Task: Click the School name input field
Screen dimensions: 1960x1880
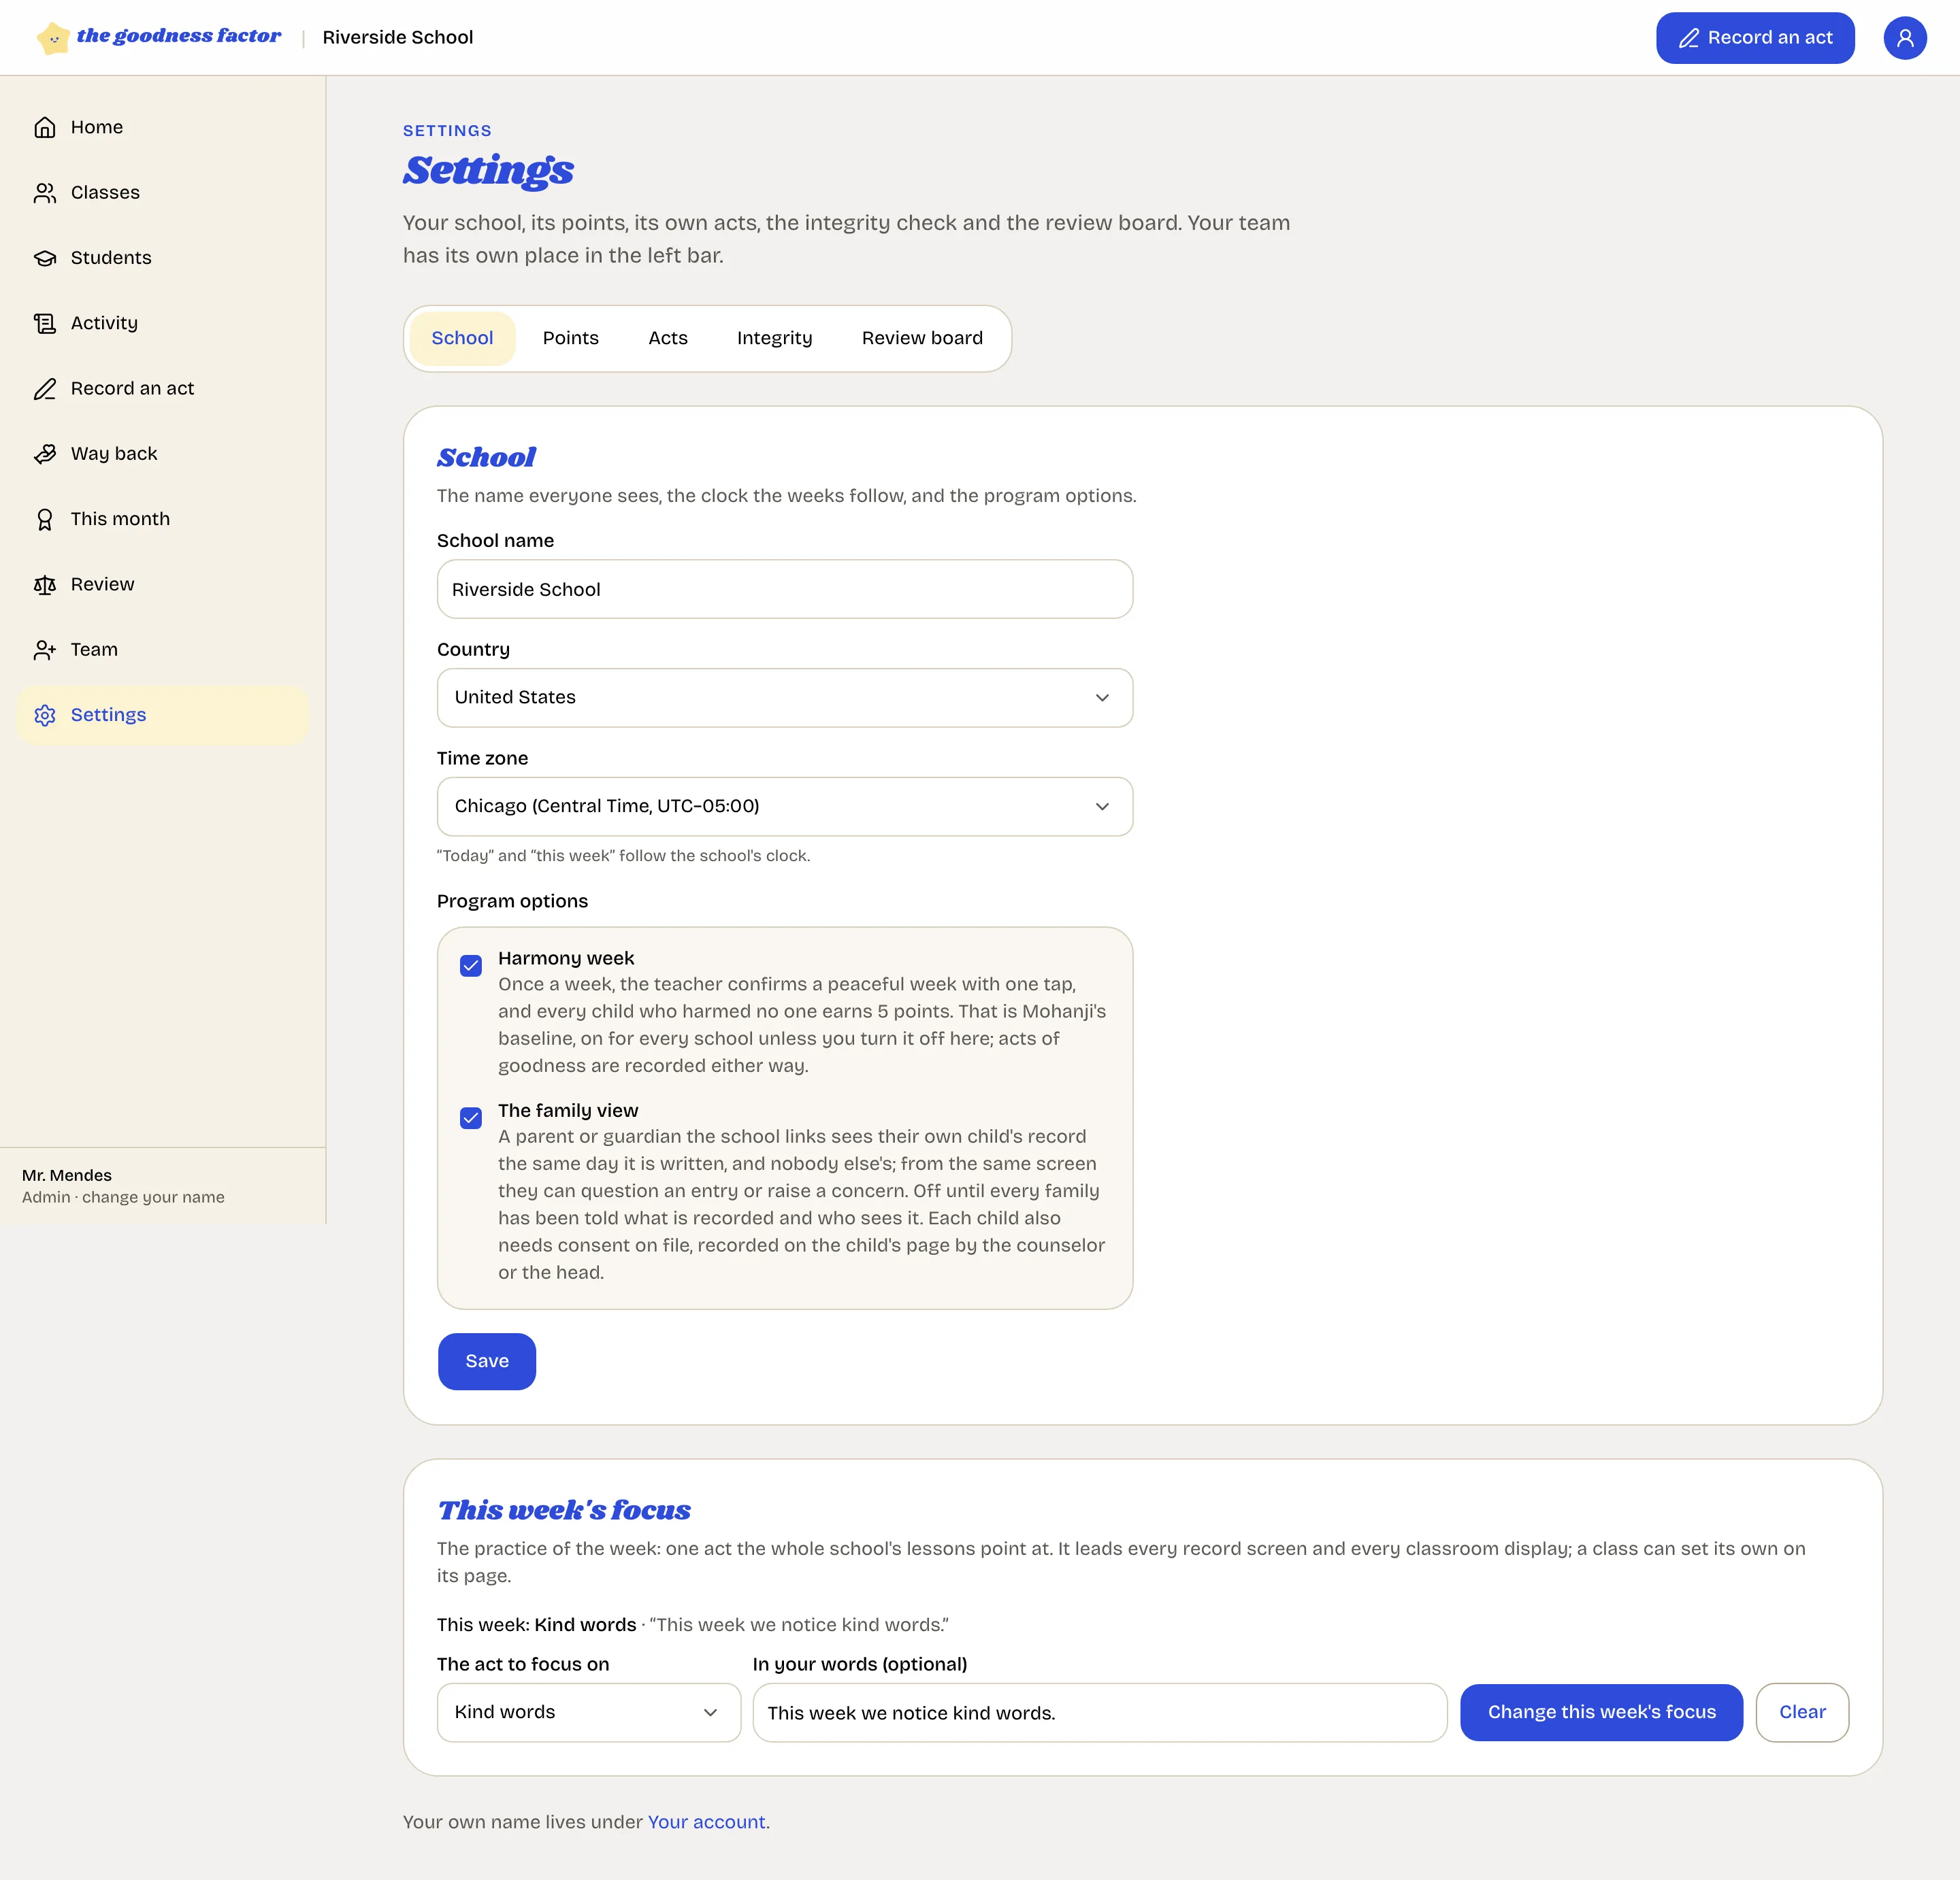Action: click(784, 588)
